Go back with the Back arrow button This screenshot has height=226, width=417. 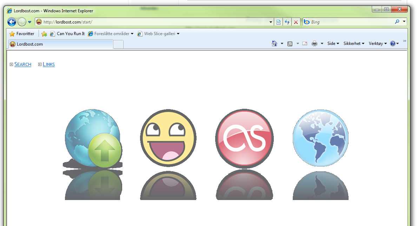(x=12, y=22)
